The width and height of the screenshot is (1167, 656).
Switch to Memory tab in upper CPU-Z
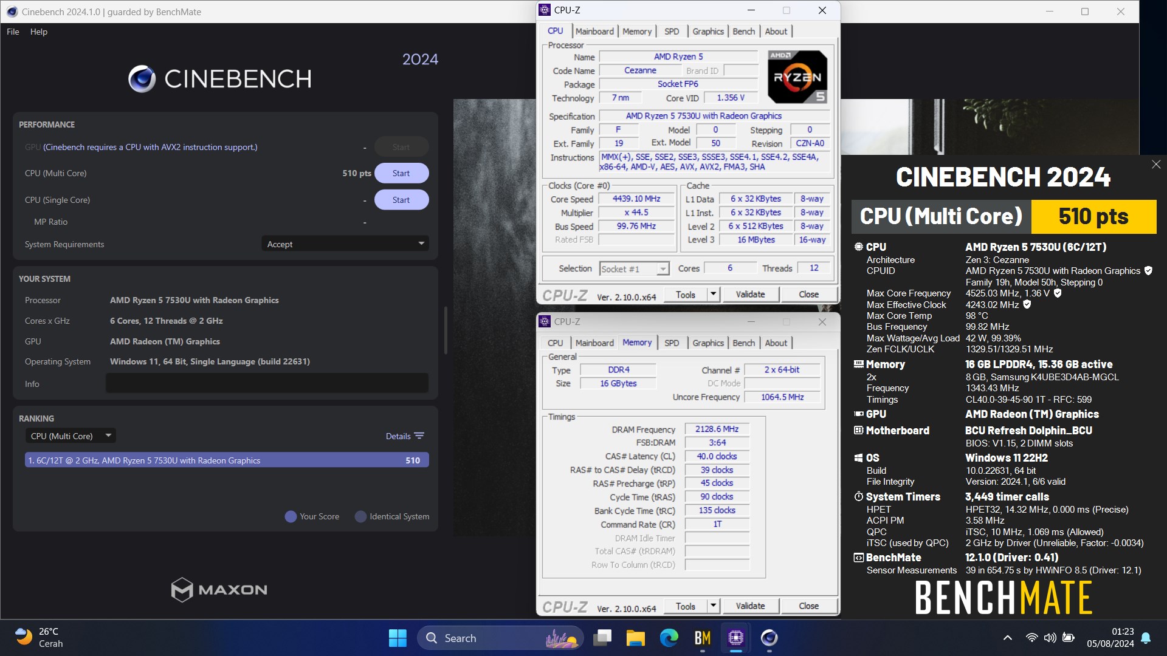pos(637,32)
